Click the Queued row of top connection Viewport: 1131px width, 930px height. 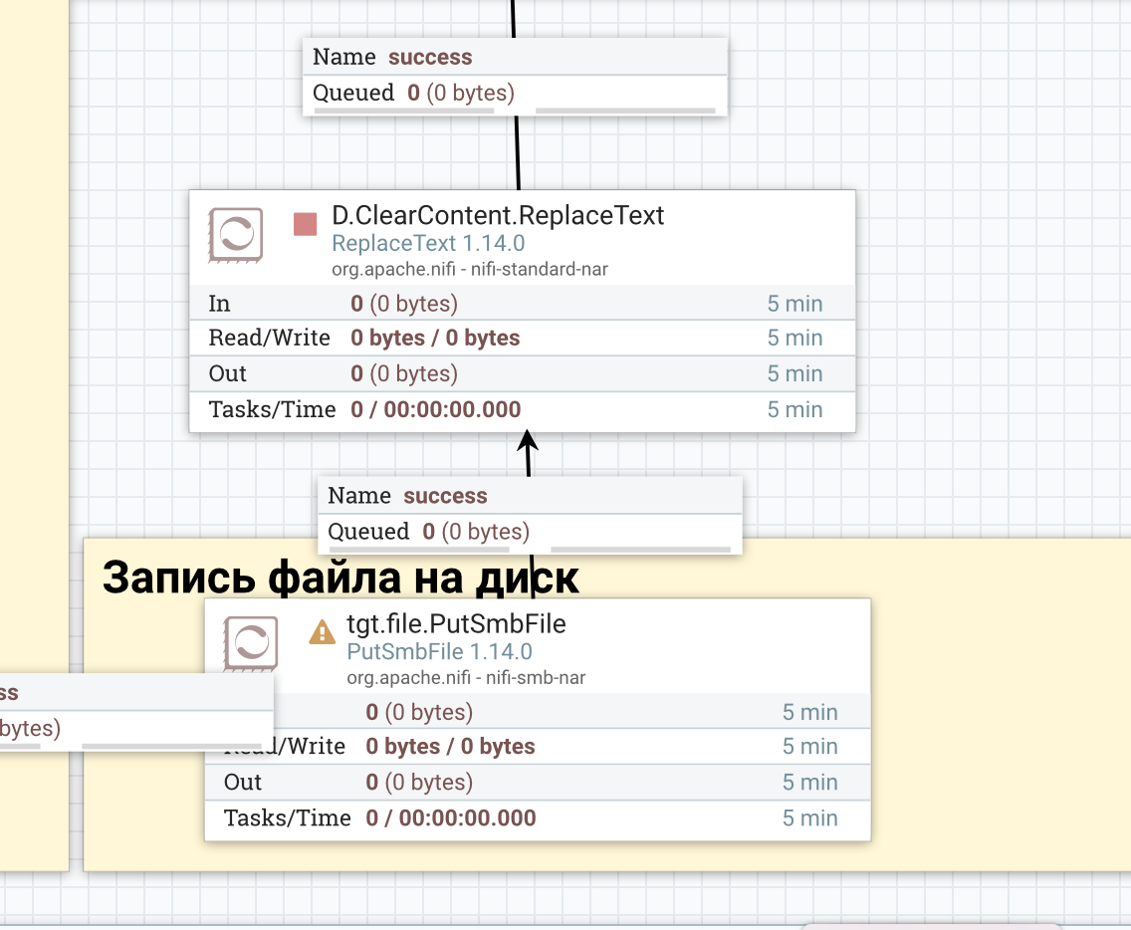click(x=515, y=93)
